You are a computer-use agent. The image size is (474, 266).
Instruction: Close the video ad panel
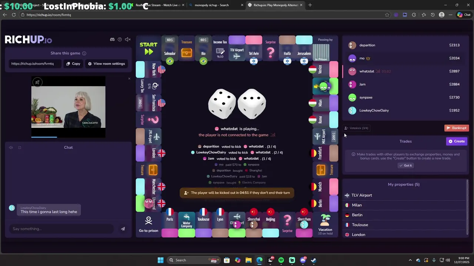[x=129, y=78]
